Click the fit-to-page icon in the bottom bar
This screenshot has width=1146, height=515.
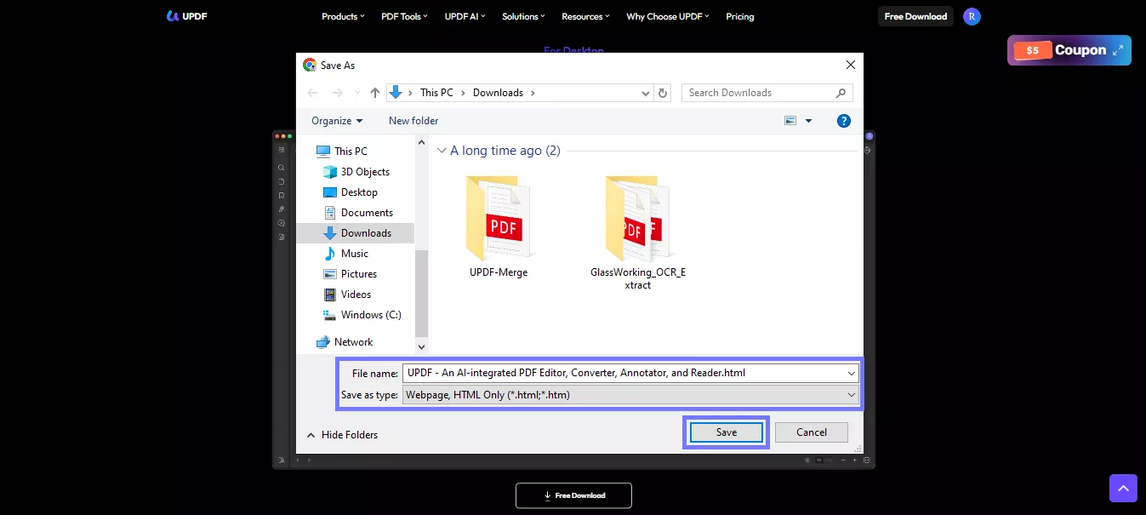coord(866,460)
